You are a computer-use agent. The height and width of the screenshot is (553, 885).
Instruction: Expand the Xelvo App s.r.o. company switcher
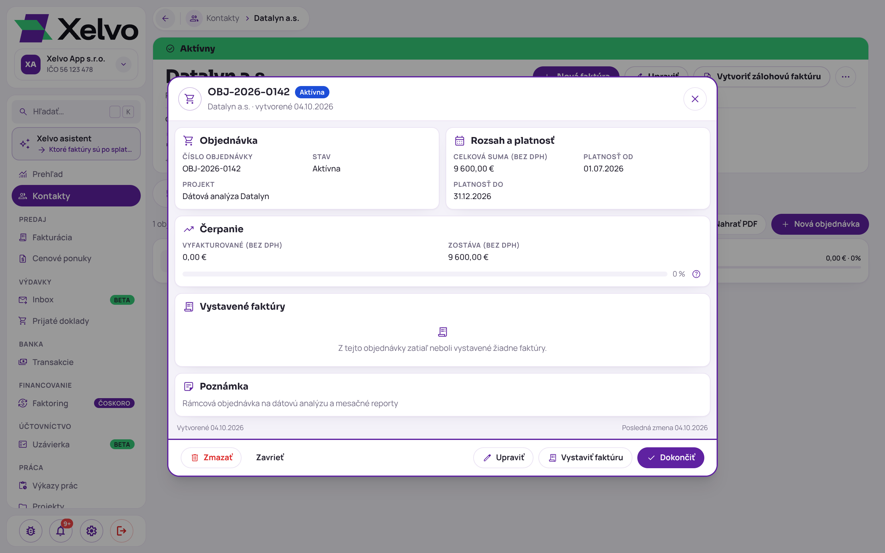[x=124, y=65]
